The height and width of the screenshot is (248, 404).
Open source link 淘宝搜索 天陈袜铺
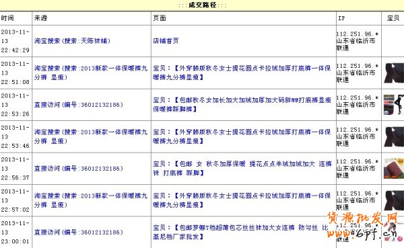73,41
